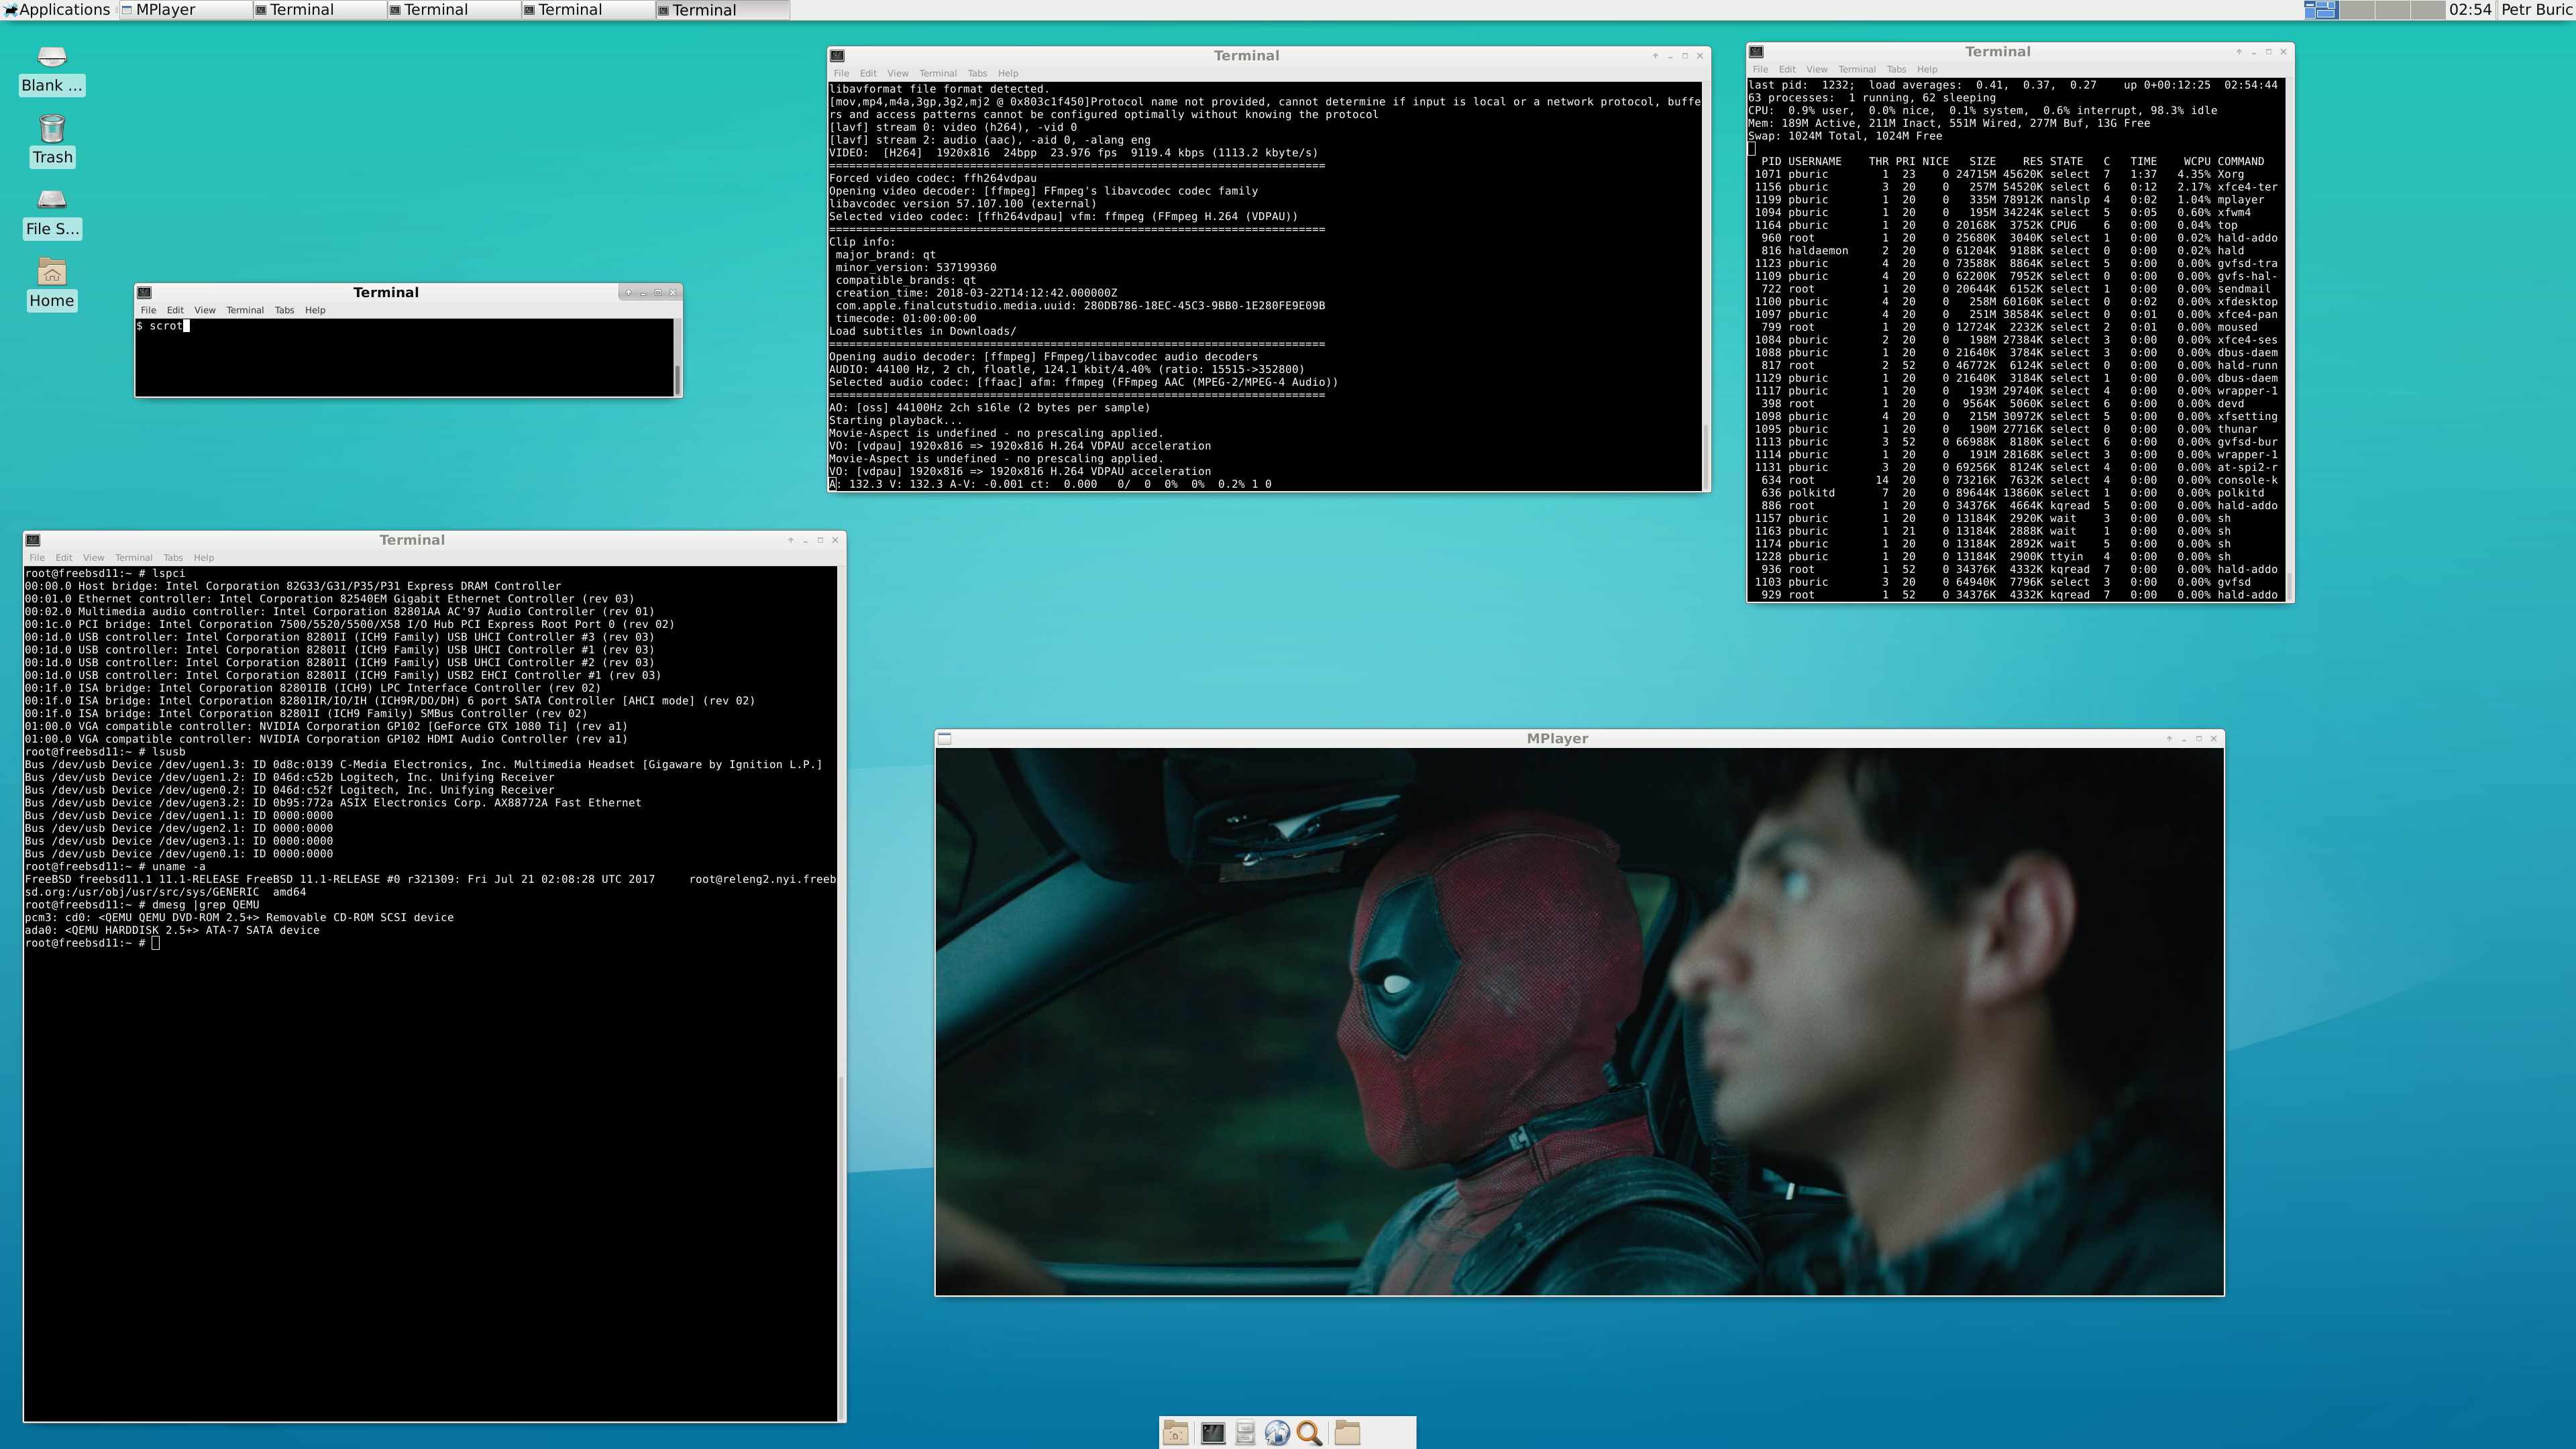Click the WCPU column header in top
2576x1449 pixels.
point(2196,162)
